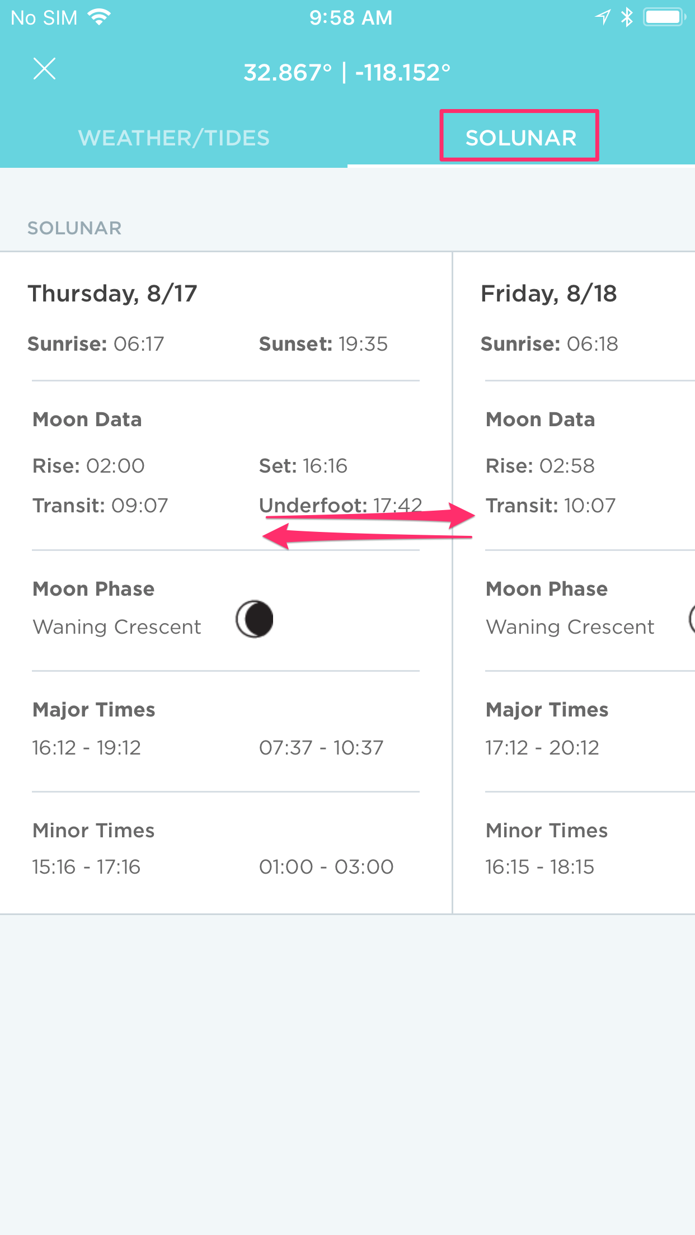The image size is (695, 1235).
Task: Tap the Bluetooth status icon
Action: click(x=627, y=17)
